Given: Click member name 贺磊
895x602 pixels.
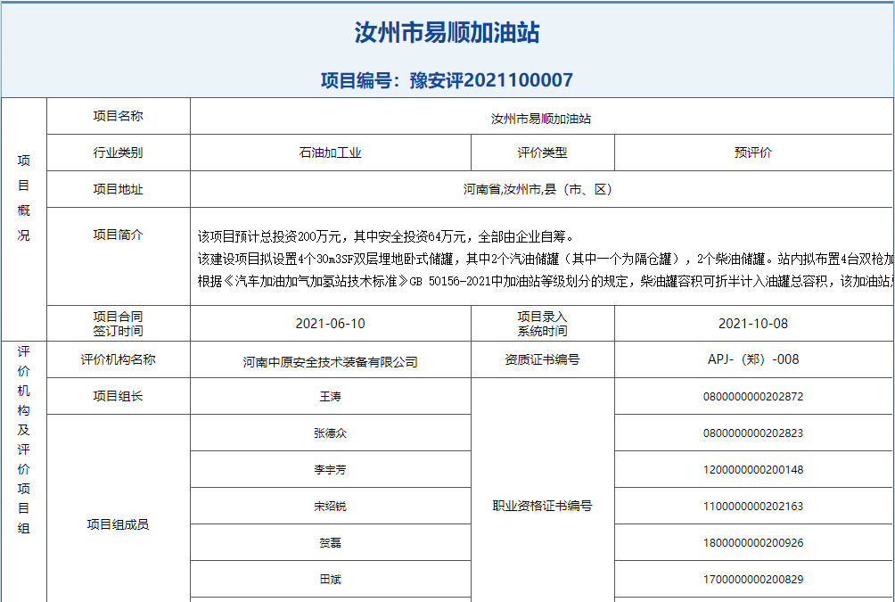Looking at the screenshot, I should 331,542.
